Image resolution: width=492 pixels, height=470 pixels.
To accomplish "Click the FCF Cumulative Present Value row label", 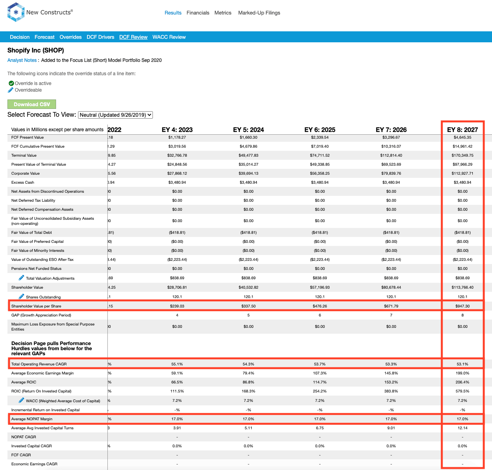I will pos(38,146).
